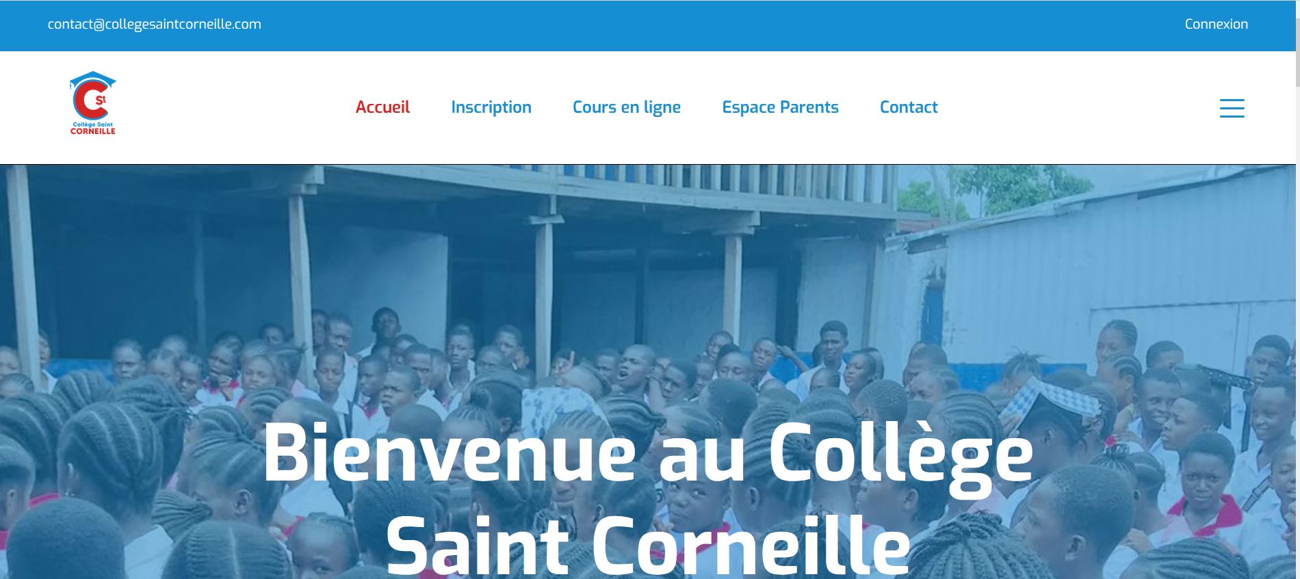Click the contact@collegesaintcorneille.com email link

point(155,24)
